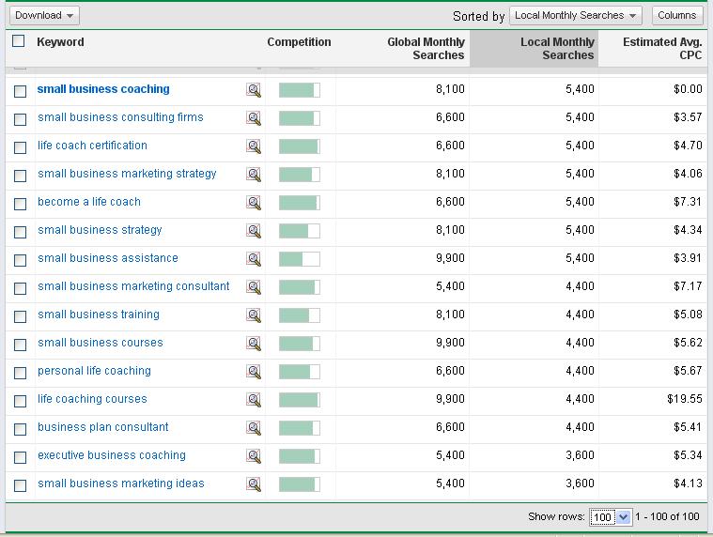Check the box for business plan consultant
713x537 pixels.
[x=20, y=429]
